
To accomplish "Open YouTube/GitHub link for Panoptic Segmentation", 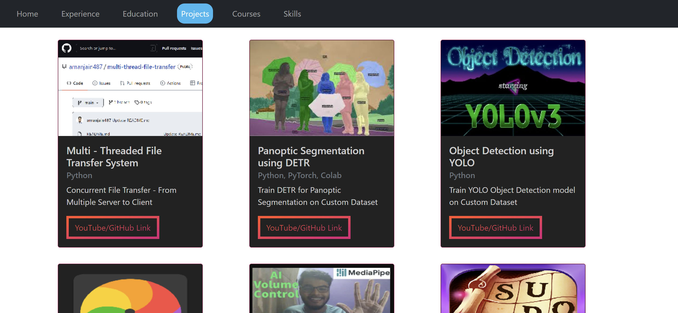I will tap(304, 227).
